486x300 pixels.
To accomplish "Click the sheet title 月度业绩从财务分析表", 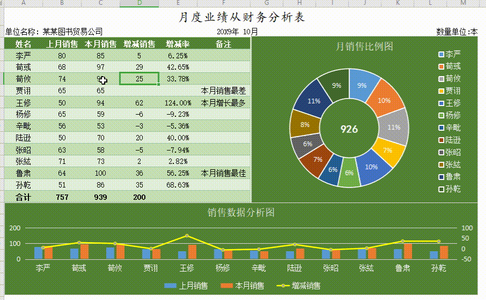I will point(242,17).
